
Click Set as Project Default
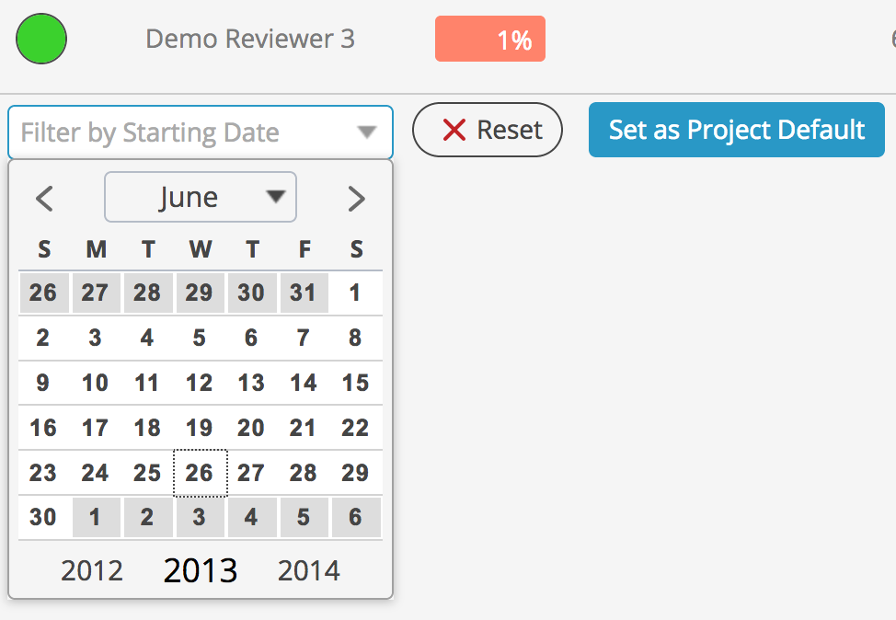[736, 130]
